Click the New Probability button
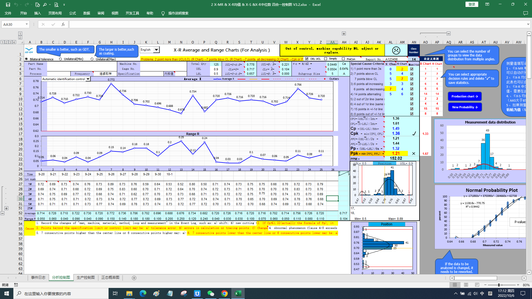Screen dimensions: 532x299 click(464, 107)
